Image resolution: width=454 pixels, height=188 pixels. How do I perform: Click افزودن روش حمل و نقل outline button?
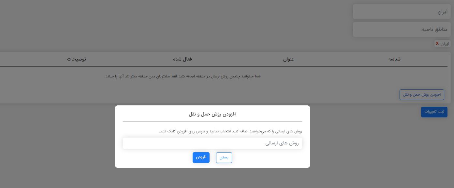pos(422,95)
